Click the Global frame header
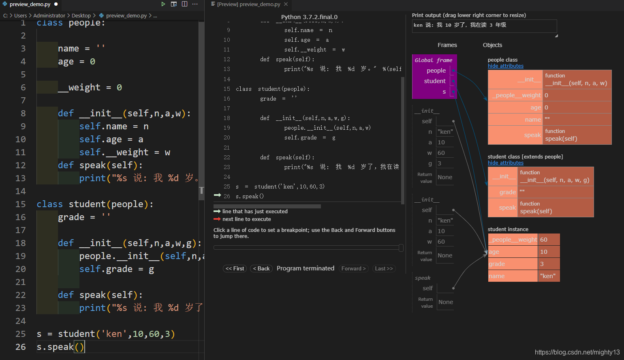 click(433, 60)
